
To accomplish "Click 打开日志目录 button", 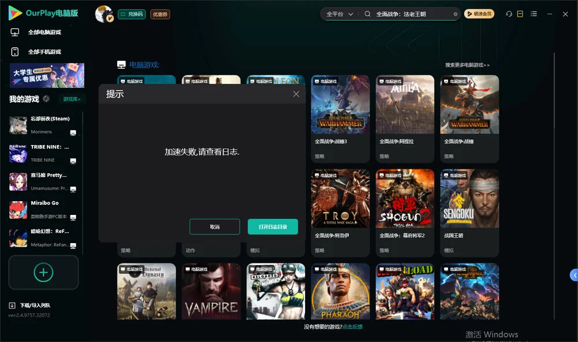I will 273,226.
